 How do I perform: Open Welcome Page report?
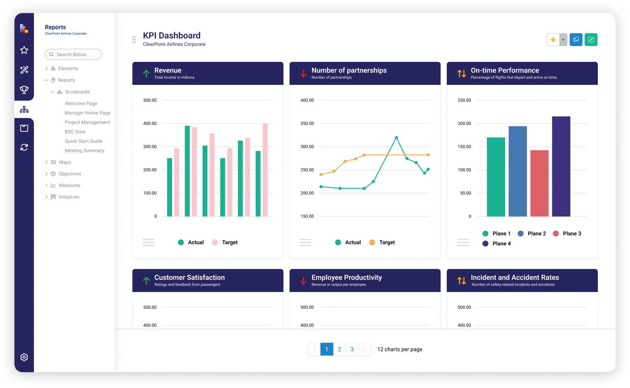[x=81, y=104]
